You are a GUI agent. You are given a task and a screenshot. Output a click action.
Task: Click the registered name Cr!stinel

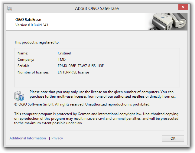tap(64, 53)
